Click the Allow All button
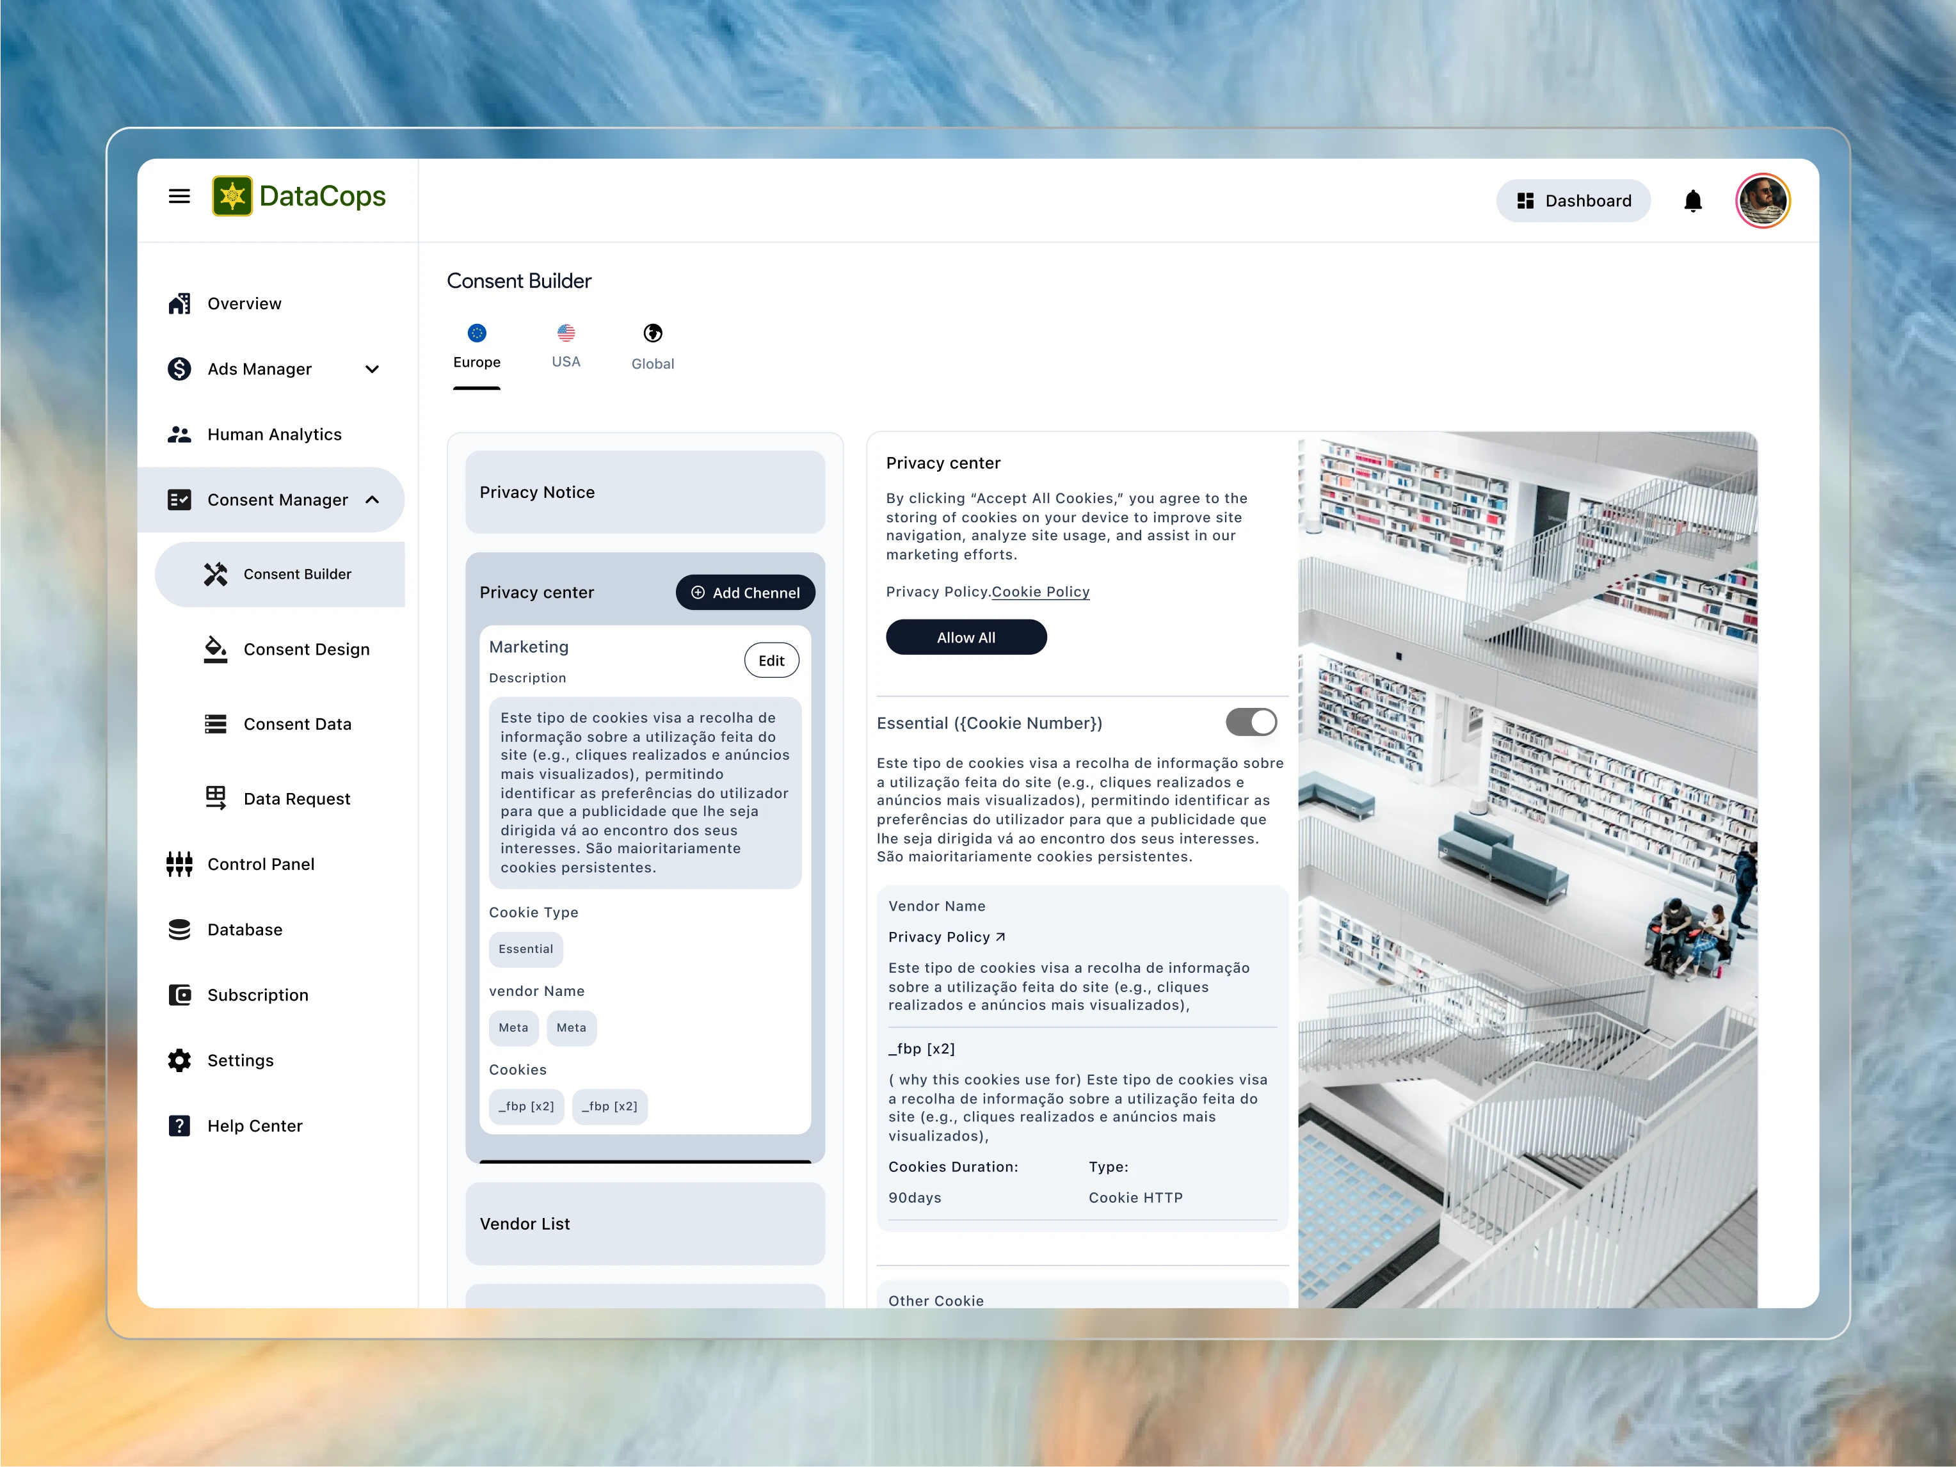The height and width of the screenshot is (1467, 1956). (966, 637)
